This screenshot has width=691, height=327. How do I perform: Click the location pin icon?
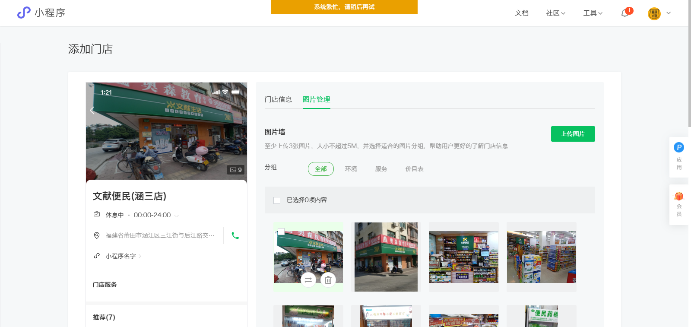point(97,235)
